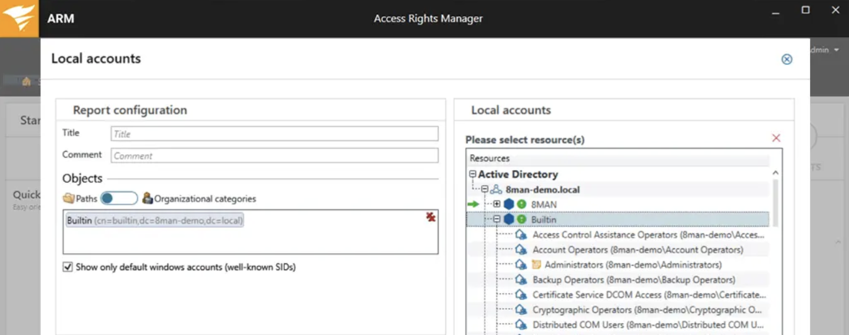Collapse the Active Directory node
This screenshot has height=335, width=849.
pos(473,174)
